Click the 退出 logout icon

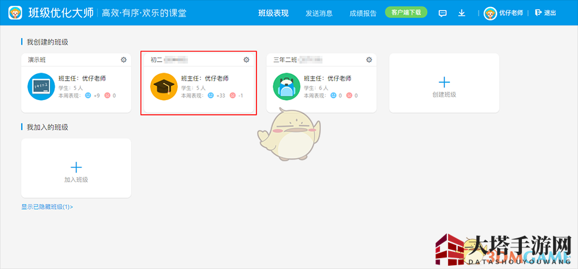click(x=538, y=13)
